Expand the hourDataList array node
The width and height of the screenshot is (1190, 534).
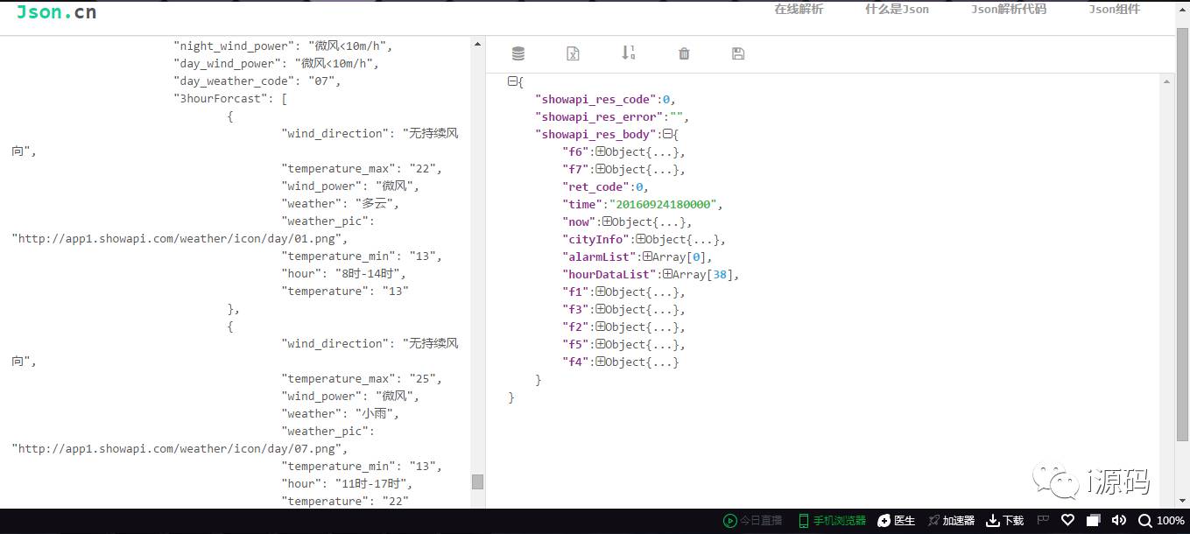click(x=667, y=274)
